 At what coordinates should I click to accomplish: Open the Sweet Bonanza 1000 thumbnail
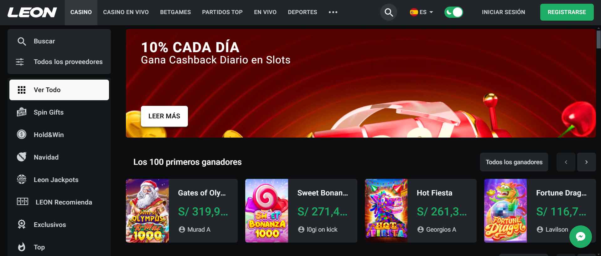[267, 211]
